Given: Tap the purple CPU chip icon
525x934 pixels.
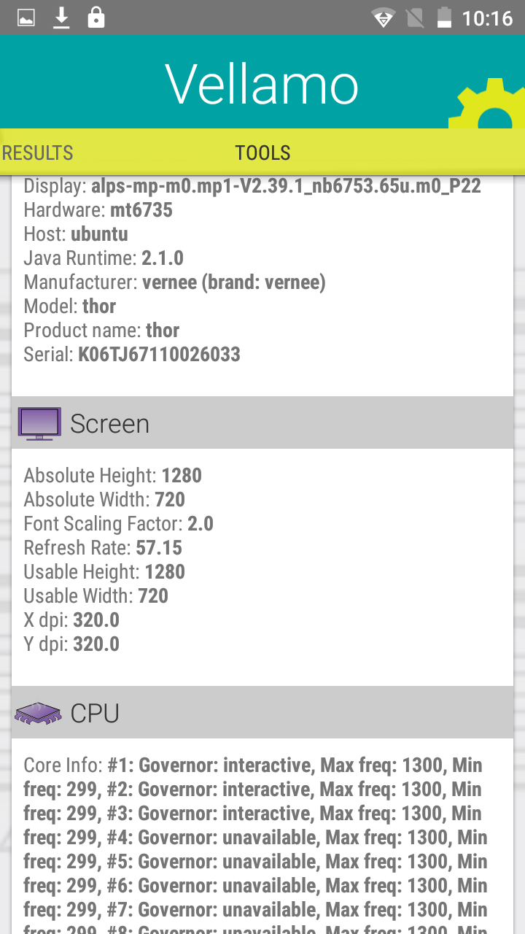Looking at the screenshot, I should pyautogui.click(x=38, y=713).
